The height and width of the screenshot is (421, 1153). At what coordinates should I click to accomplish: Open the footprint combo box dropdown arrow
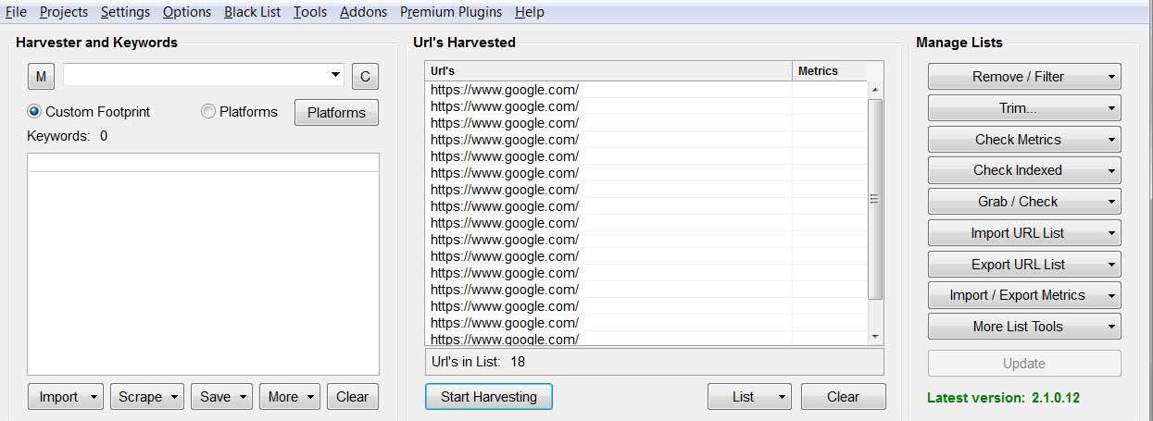point(335,75)
